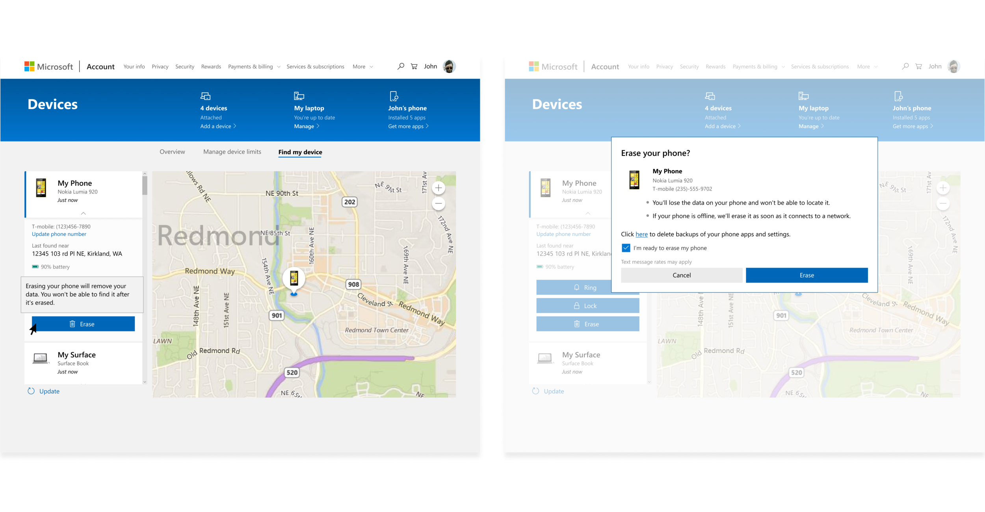Confirm Erase in the dialog

(807, 275)
